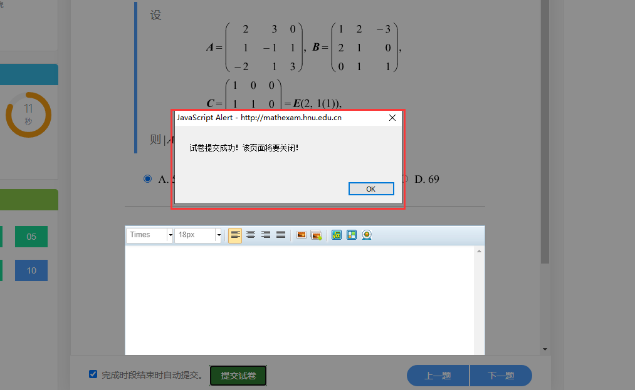Jump to question 10 in the sidebar
Viewport: 635px width, 390px height.
tap(31, 270)
